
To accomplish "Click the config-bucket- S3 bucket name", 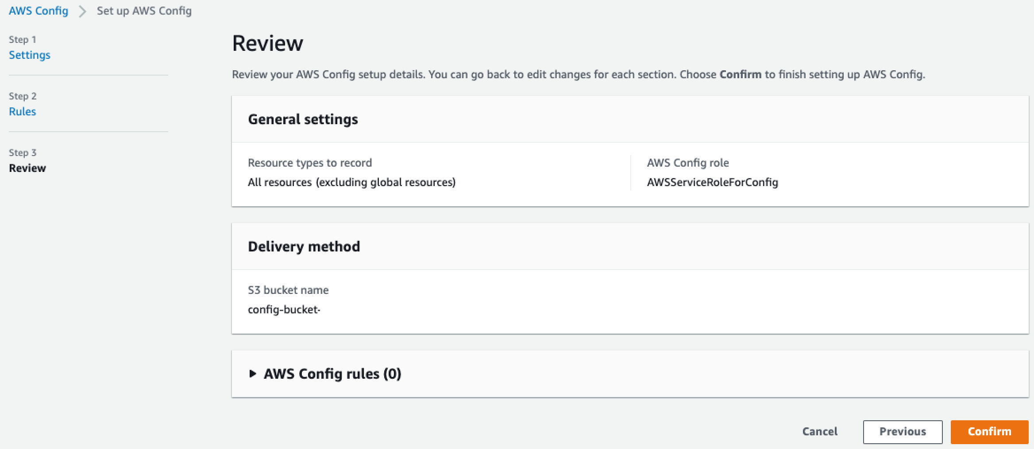I will point(284,310).
